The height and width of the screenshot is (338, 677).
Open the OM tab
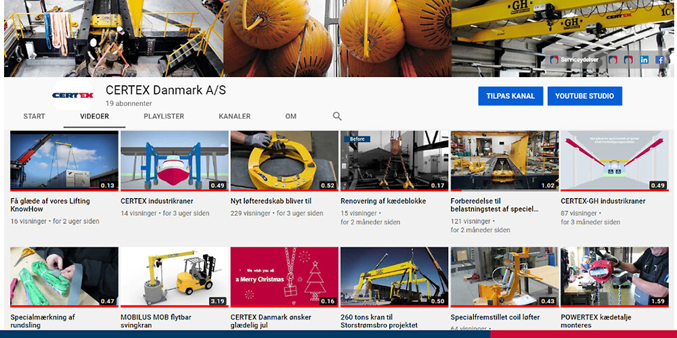[x=290, y=116]
